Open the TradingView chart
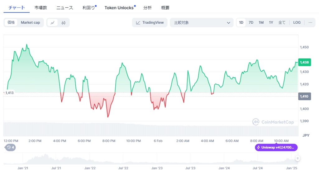Image resolution: width=319 pixels, height=174 pixels. pyautogui.click(x=150, y=22)
